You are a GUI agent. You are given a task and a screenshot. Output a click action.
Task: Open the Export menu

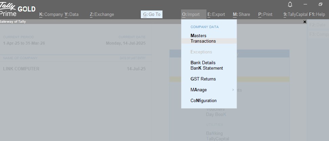click(216, 15)
